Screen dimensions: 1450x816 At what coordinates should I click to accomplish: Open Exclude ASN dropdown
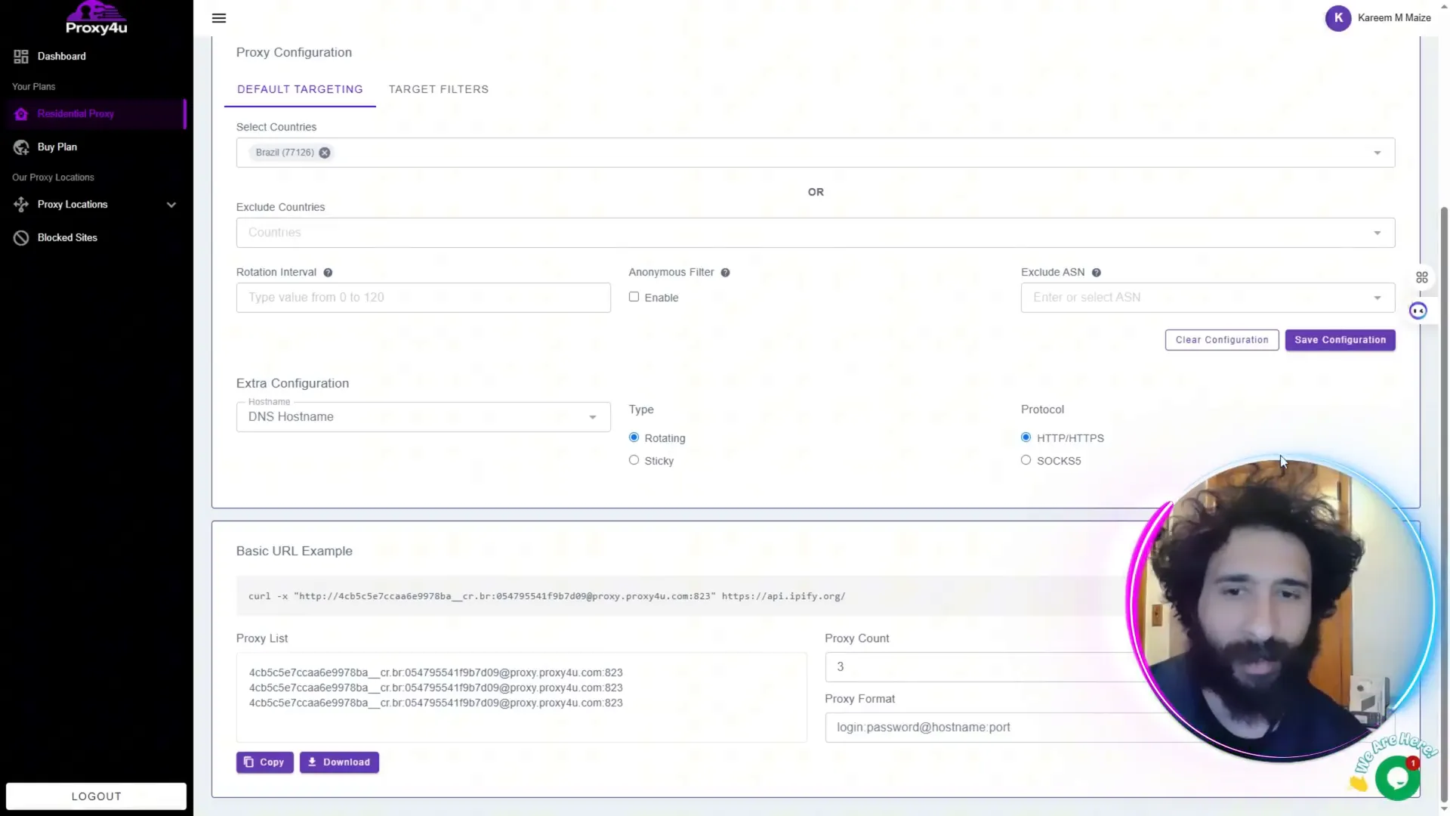coord(1208,298)
